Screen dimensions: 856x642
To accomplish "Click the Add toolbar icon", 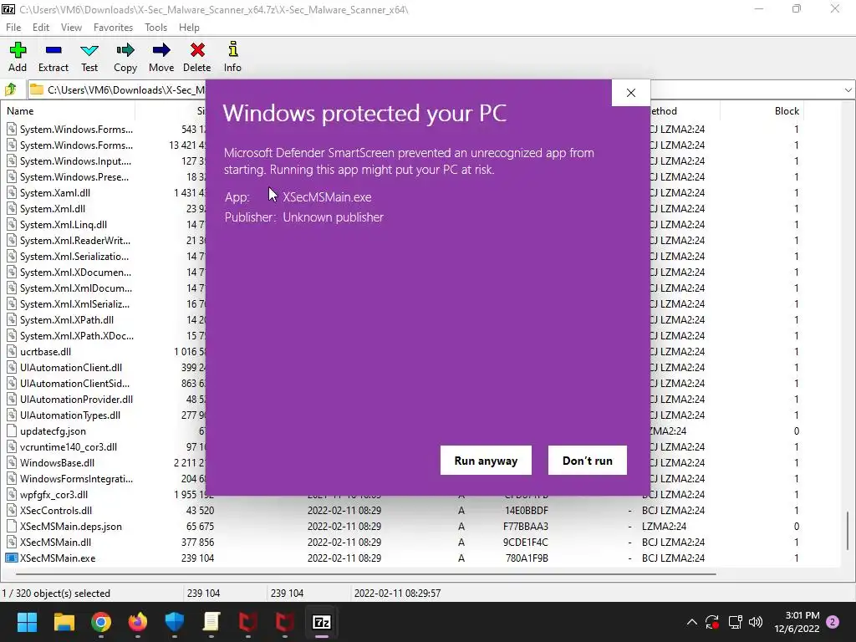I will [x=18, y=57].
